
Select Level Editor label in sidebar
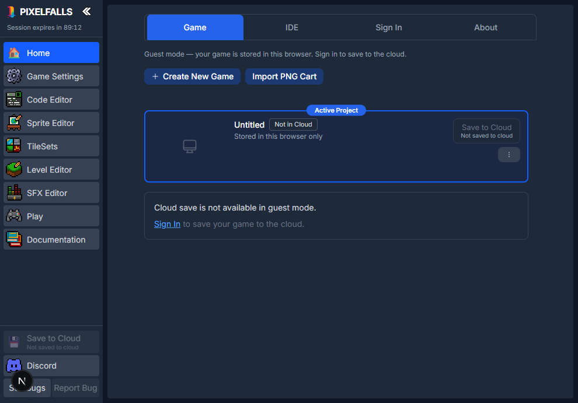tap(50, 170)
